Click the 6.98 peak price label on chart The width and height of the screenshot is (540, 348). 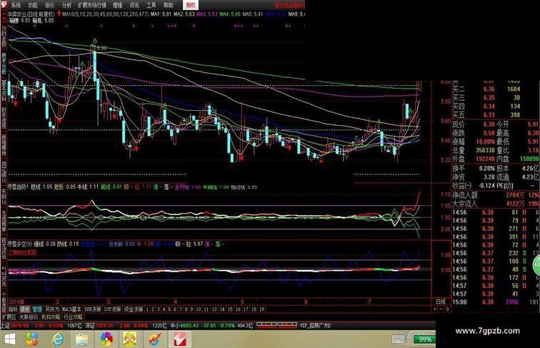[101, 49]
